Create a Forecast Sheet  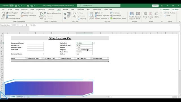tap(138, 16)
